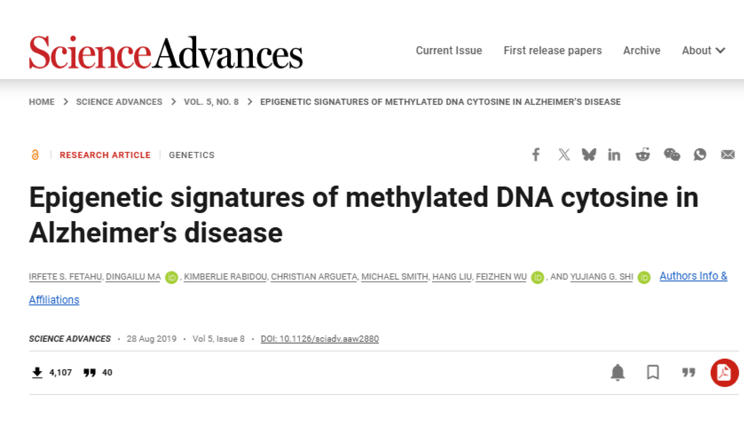Open the Archive page
The height and width of the screenshot is (430, 744).
click(x=642, y=51)
